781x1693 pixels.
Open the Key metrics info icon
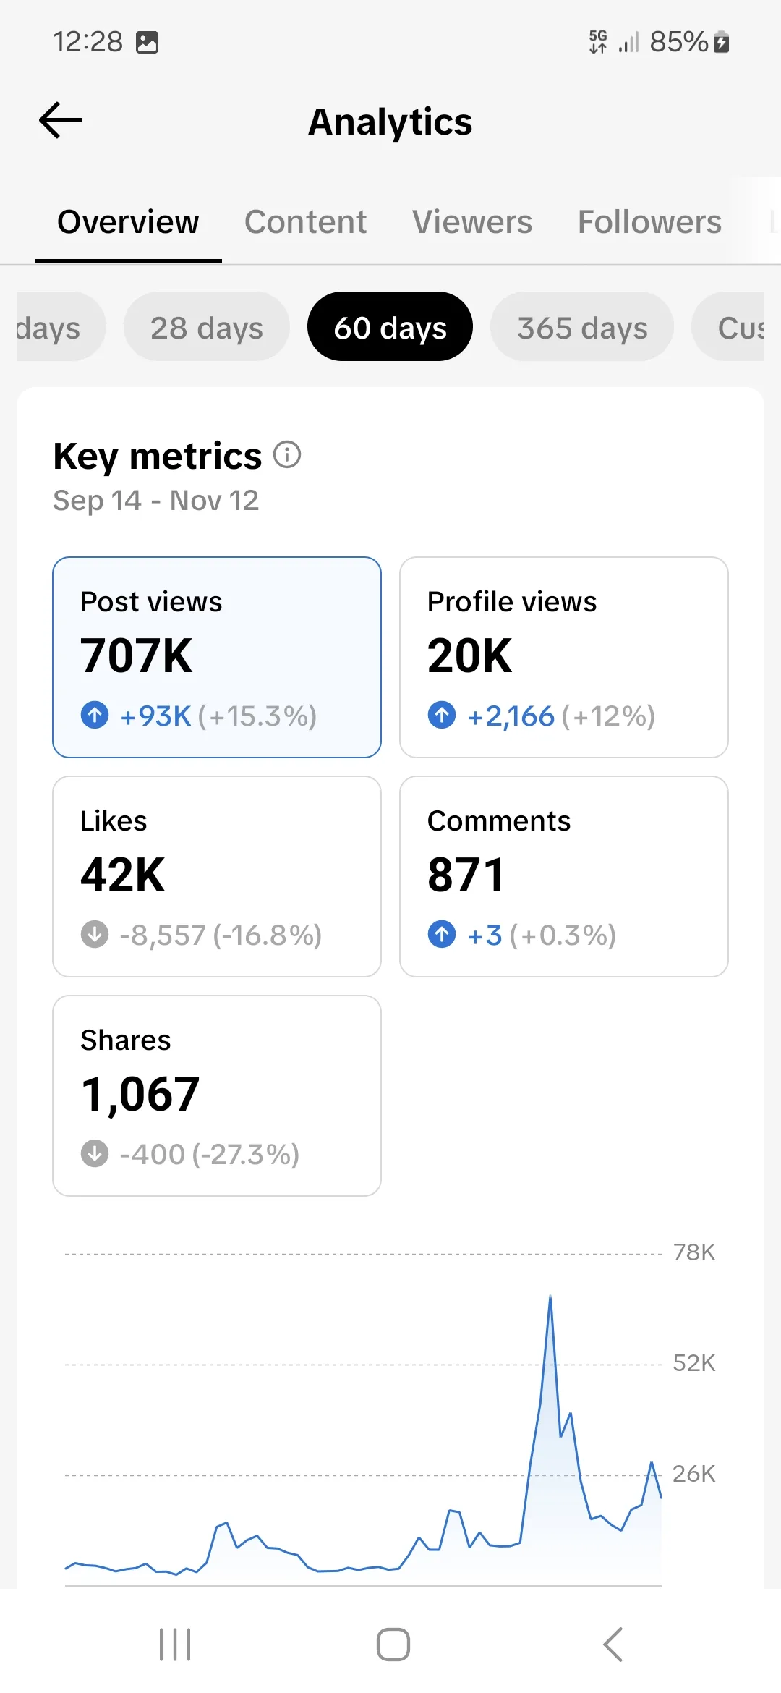click(287, 455)
